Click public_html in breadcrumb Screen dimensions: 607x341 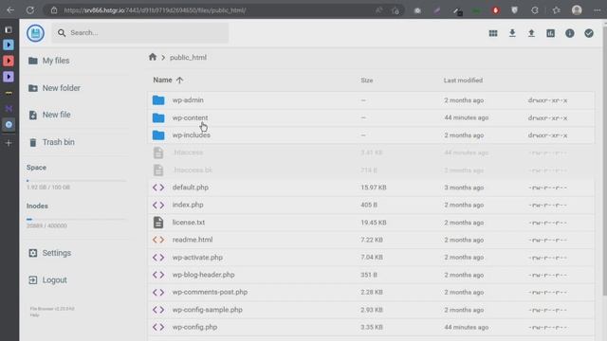coord(188,57)
